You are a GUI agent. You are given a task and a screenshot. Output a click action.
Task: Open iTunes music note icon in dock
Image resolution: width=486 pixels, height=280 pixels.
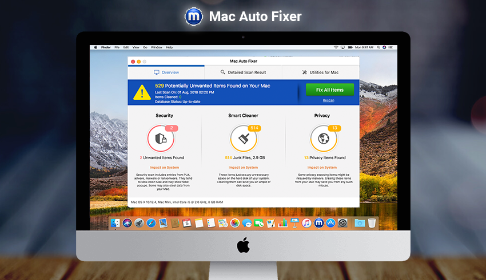coord(306,223)
